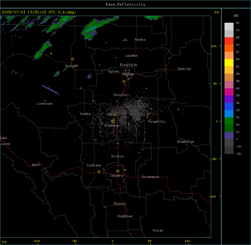Image resolution: width=251 pixels, height=245 pixels.
Task: Click the Olds city label
Action: (x=113, y=115)
